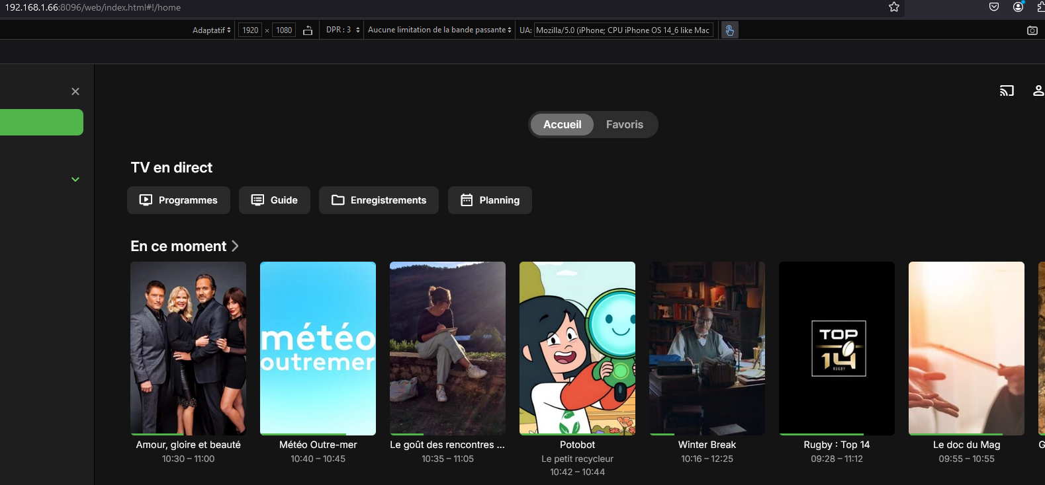Click the Pocket save icon
The width and height of the screenshot is (1045, 485).
(x=993, y=7)
